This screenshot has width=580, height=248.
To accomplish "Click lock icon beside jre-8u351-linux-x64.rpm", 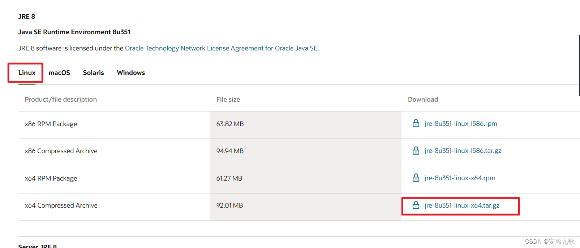I will coord(416,178).
